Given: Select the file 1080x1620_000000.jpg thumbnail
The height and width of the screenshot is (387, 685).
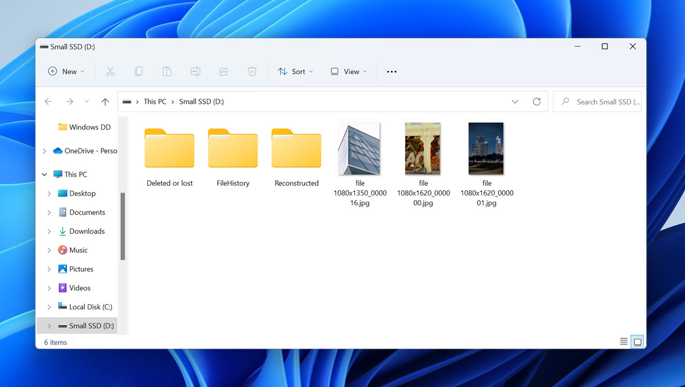Looking at the screenshot, I should pos(423,148).
